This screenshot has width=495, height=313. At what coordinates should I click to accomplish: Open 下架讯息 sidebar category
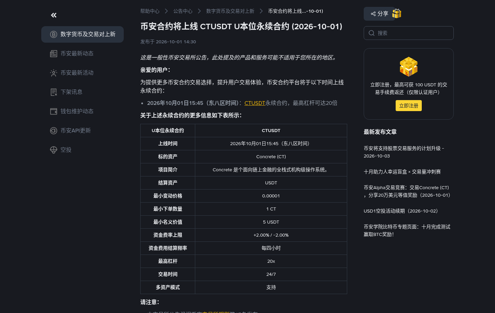(82, 92)
